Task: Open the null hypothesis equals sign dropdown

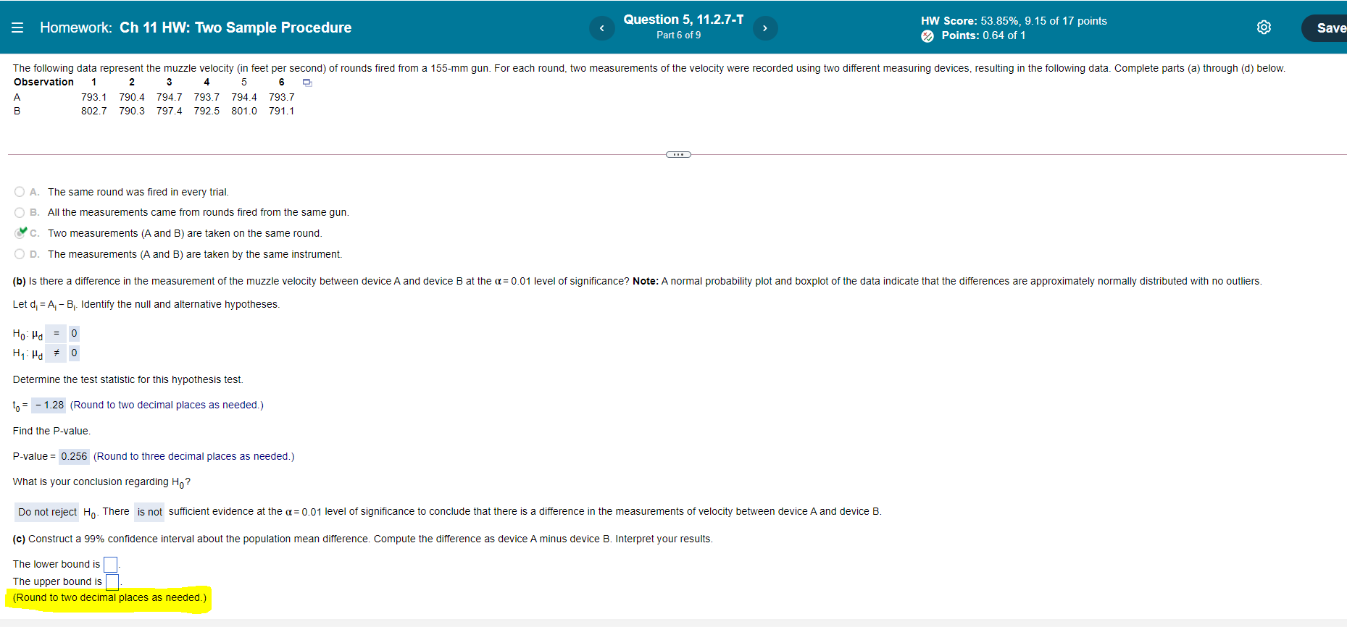Action: [x=56, y=334]
